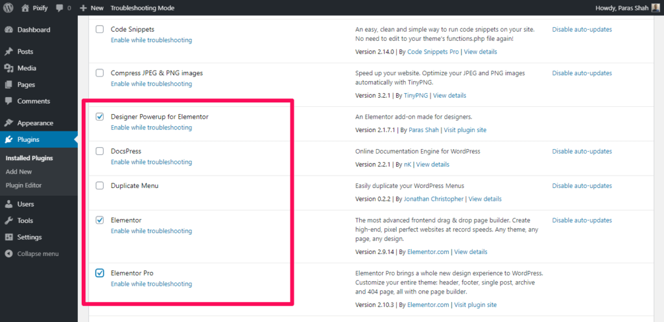Viewport: 664px width, 322px height.
Task: View details for Elementor version 2.9.14
Action: [471, 252]
